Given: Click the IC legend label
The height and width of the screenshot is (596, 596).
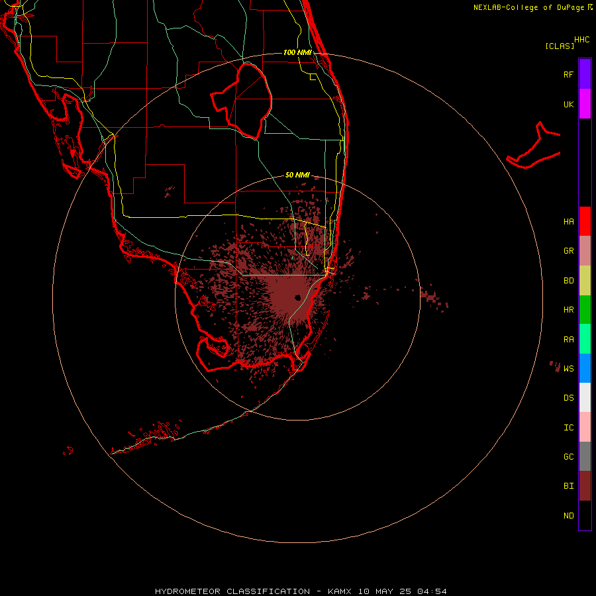Looking at the screenshot, I should (x=568, y=428).
